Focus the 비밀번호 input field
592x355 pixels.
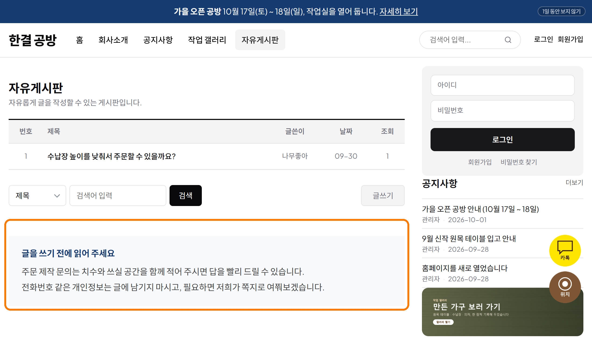coord(502,111)
